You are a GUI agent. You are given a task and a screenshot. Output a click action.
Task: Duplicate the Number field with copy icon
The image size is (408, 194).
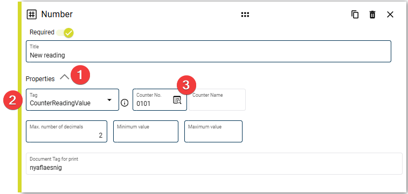pyautogui.click(x=355, y=15)
